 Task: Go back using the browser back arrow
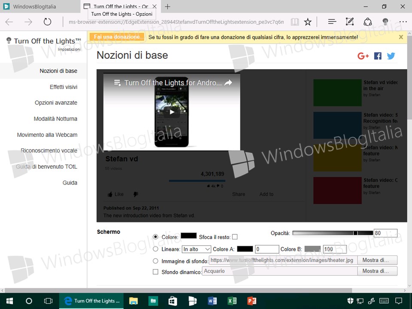click(x=9, y=22)
